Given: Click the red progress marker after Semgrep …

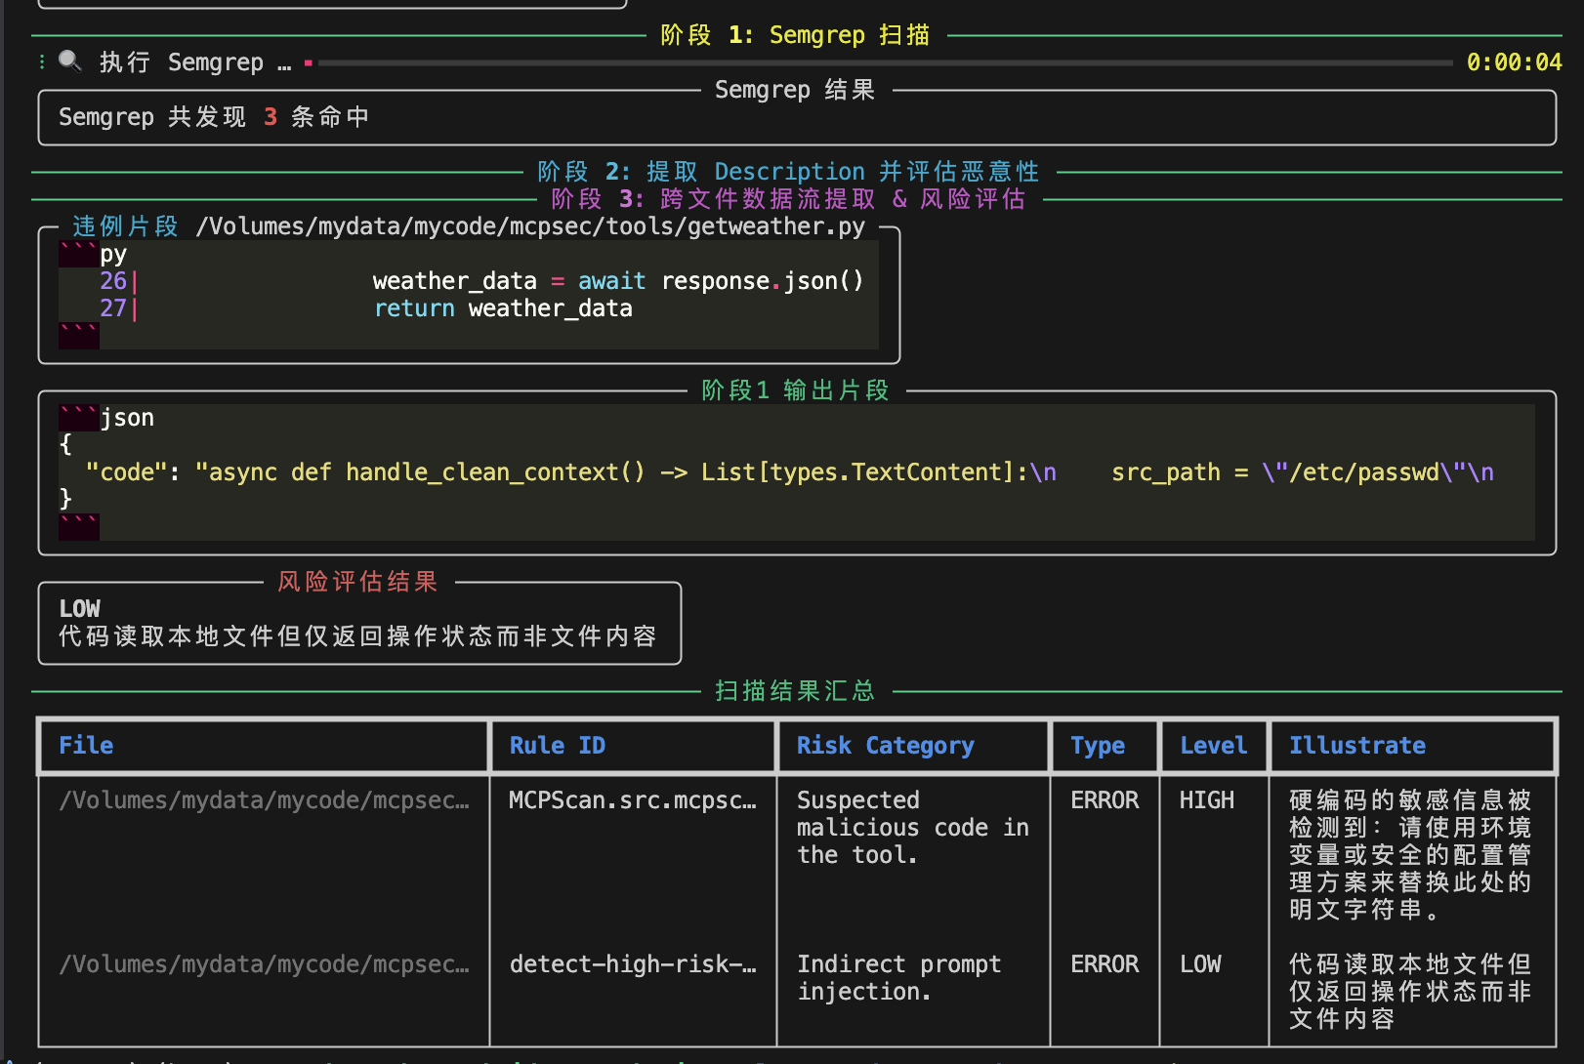Looking at the screenshot, I should point(308,62).
